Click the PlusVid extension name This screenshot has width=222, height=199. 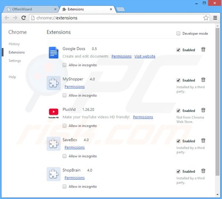tap(69, 109)
